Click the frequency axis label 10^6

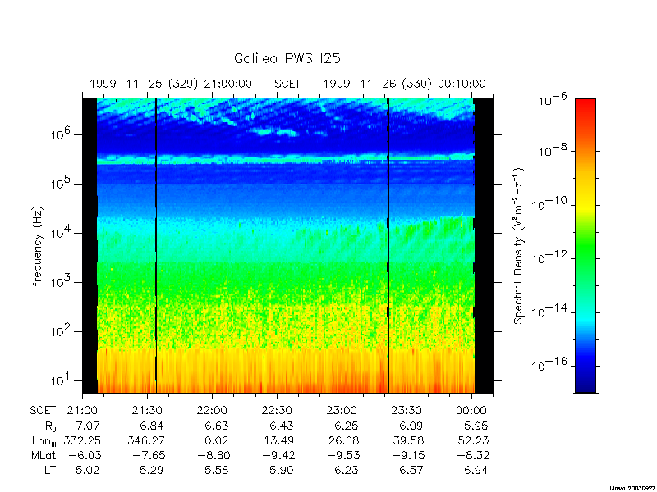pyautogui.click(x=62, y=134)
